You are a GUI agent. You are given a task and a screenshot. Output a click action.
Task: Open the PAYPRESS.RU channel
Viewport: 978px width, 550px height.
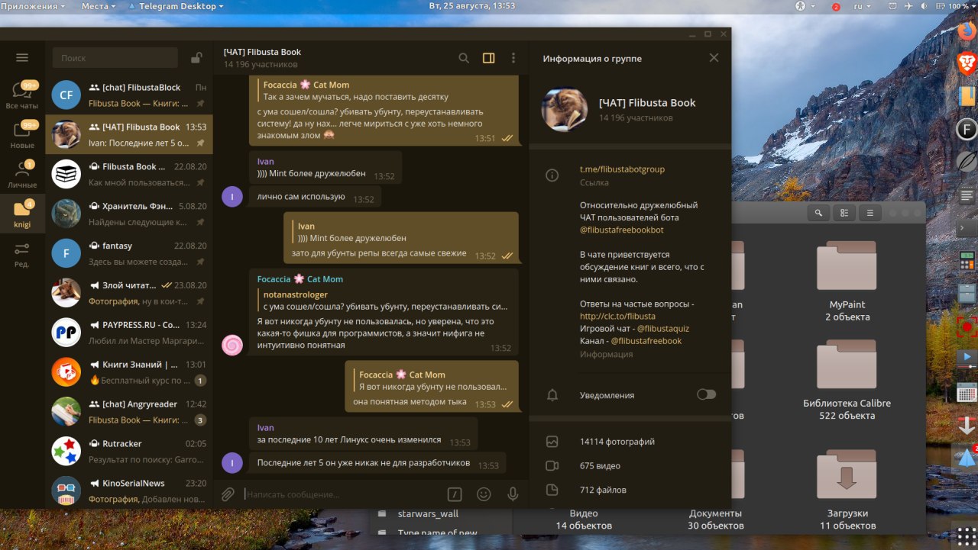tap(129, 333)
